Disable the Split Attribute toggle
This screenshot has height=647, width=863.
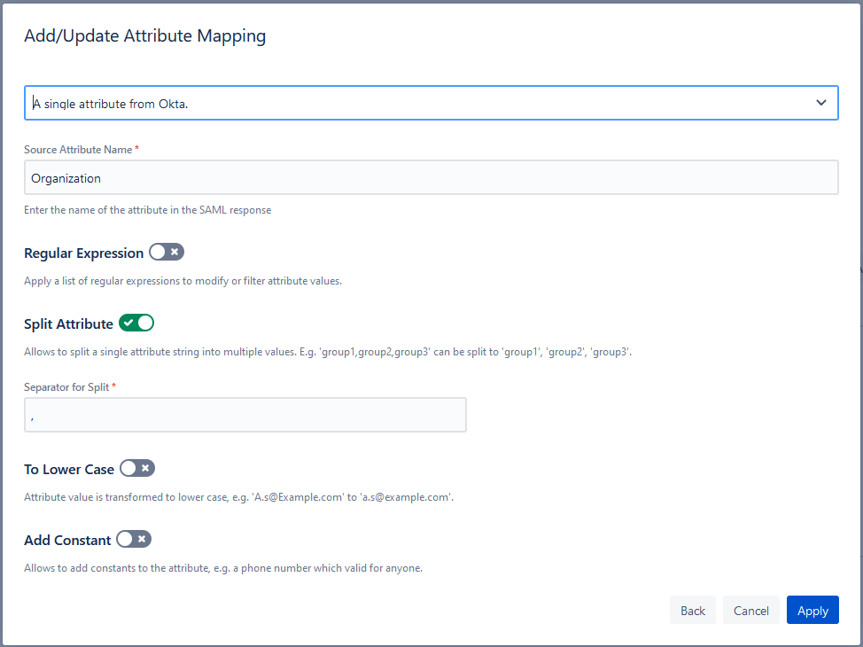tap(136, 323)
